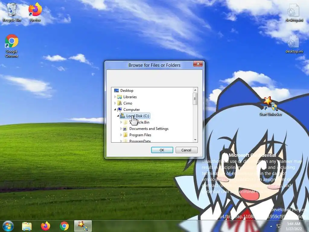Click the Desktop folder icon in tree

116,91
